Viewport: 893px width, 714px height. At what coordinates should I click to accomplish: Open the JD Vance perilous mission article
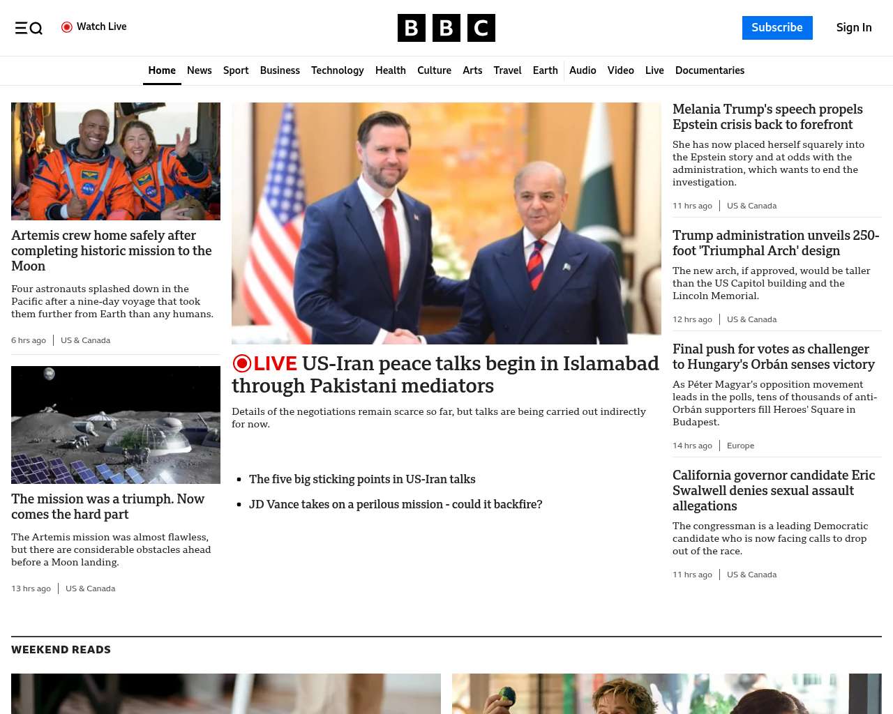tap(396, 504)
